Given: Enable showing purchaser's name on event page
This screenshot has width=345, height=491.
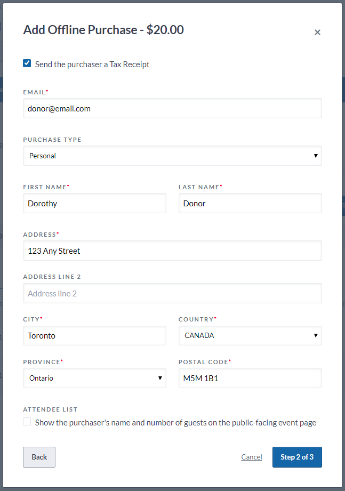Looking at the screenshot, I should click(27, 422).
